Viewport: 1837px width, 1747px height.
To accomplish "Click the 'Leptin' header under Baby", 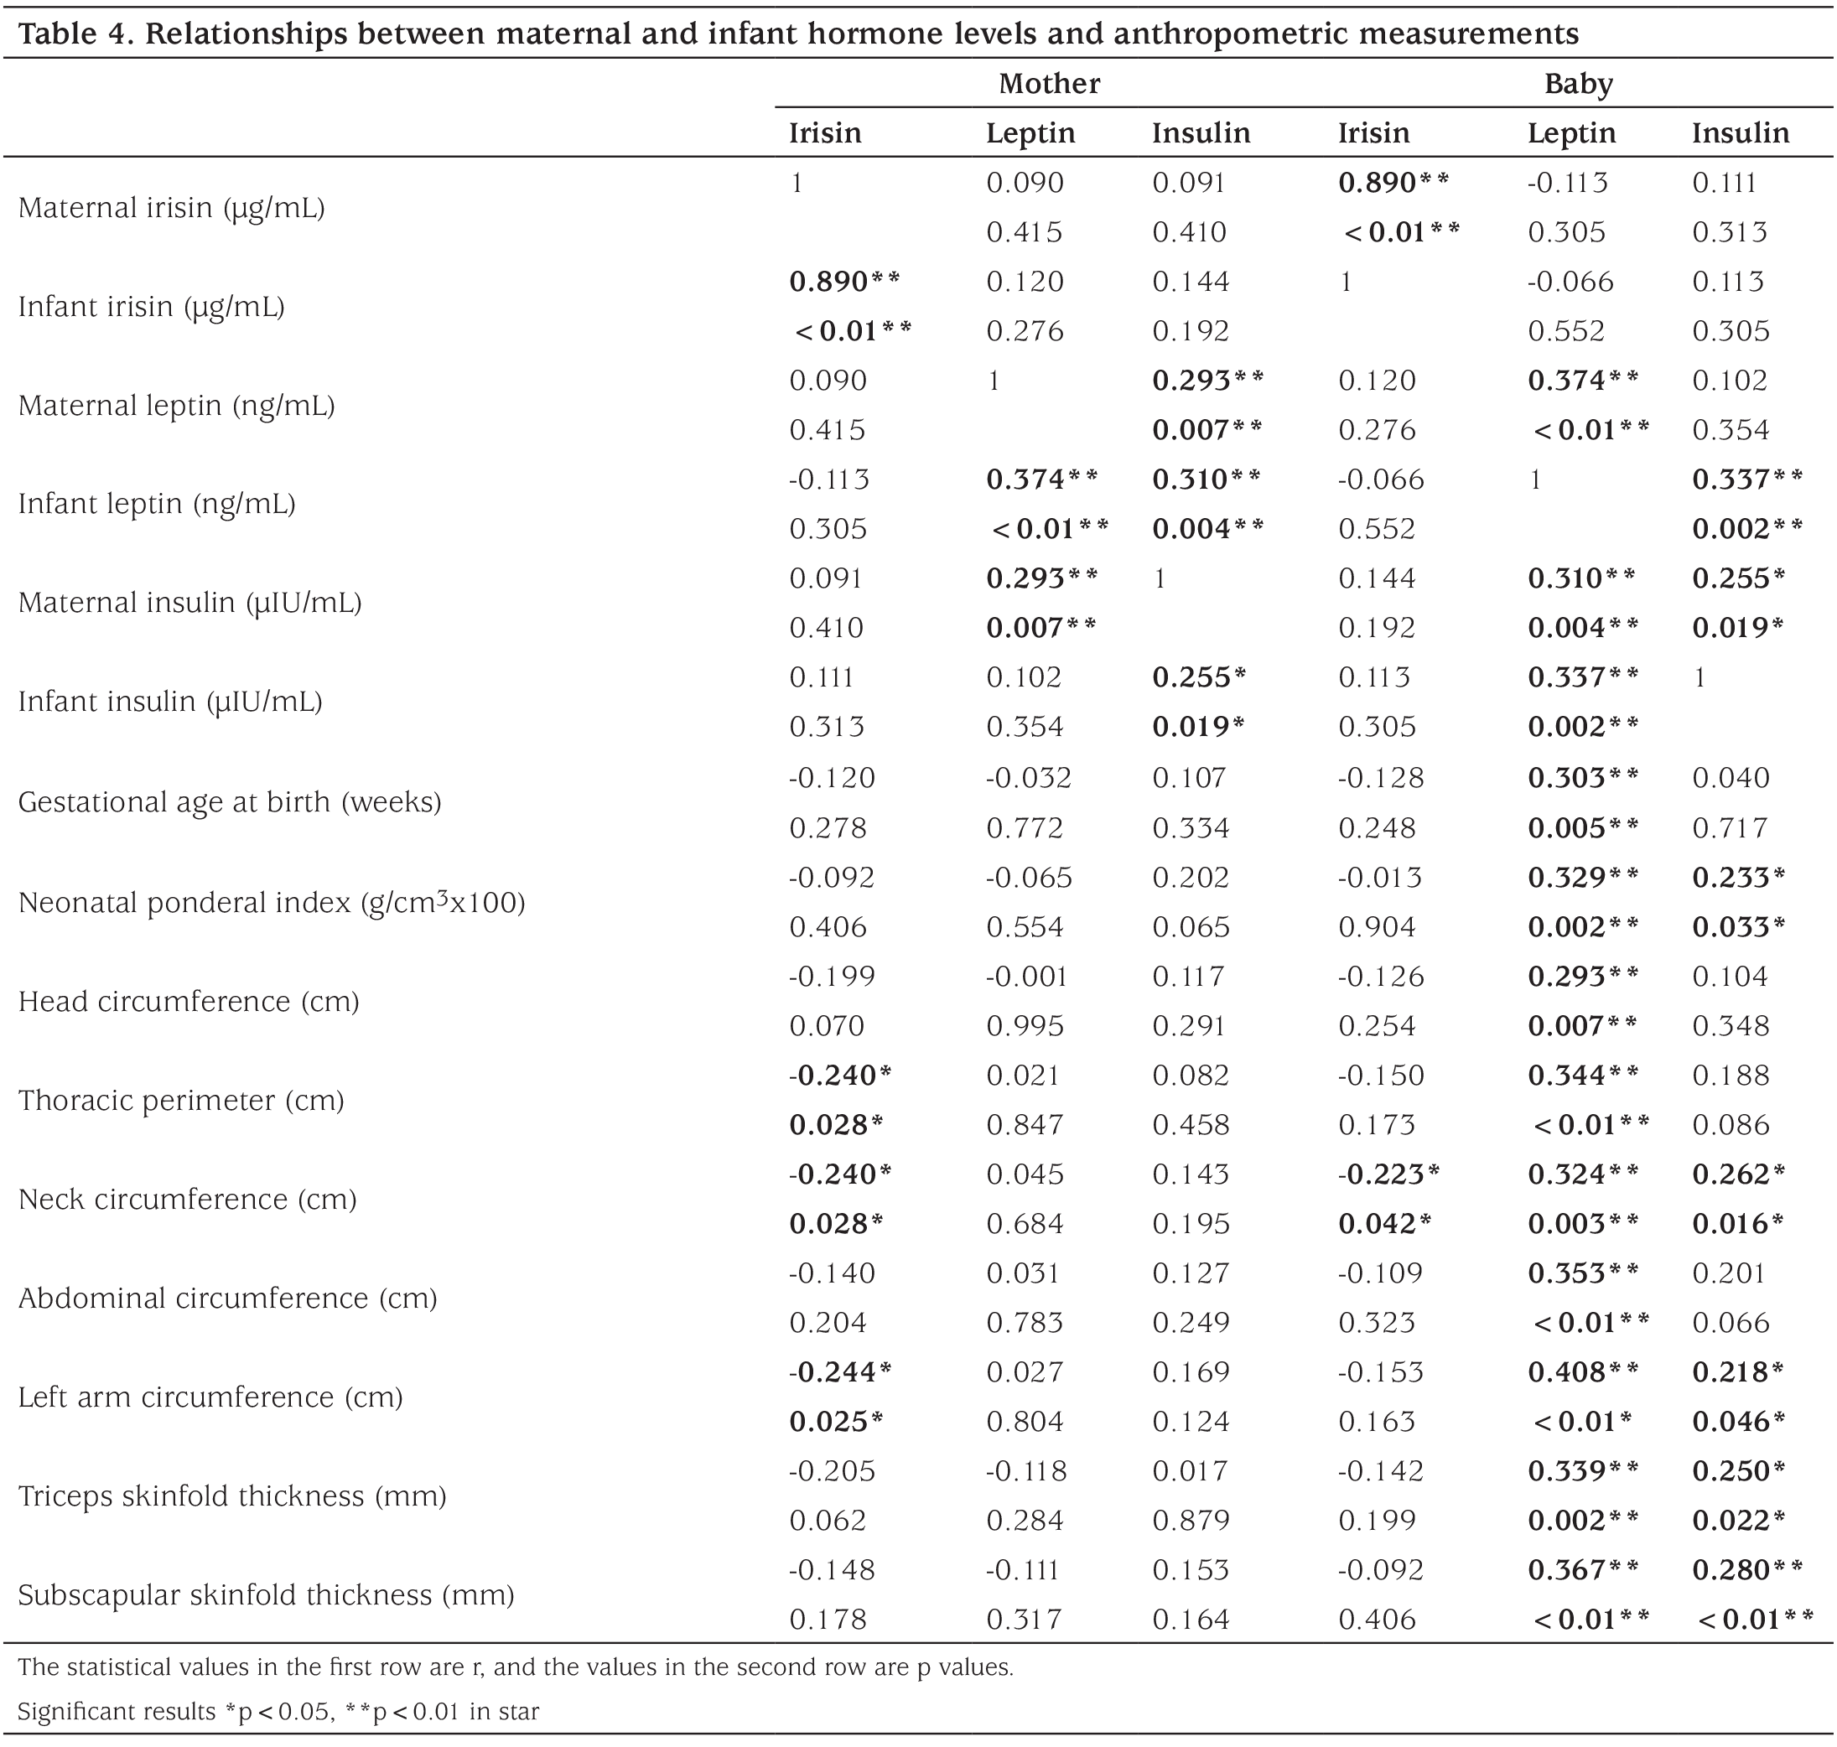I will coord(1570,133).
